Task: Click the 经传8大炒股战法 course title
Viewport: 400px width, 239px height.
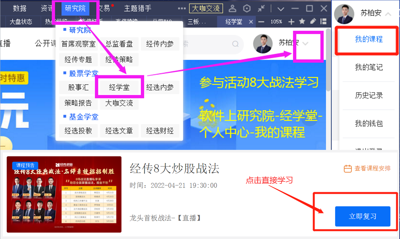Action: pos(174,169)
